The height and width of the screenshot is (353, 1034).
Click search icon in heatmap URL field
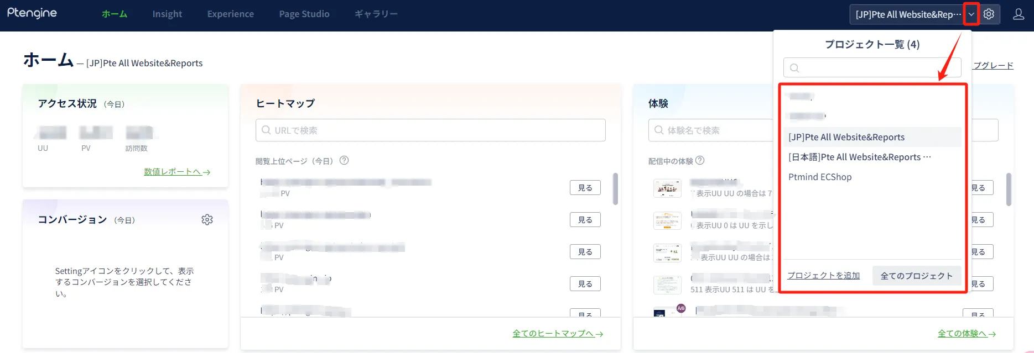point(266,130)
